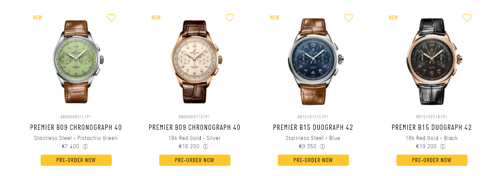The image size is (492, 176).
Task: Click info icon next to €9 350
Action: pos(323,147)
